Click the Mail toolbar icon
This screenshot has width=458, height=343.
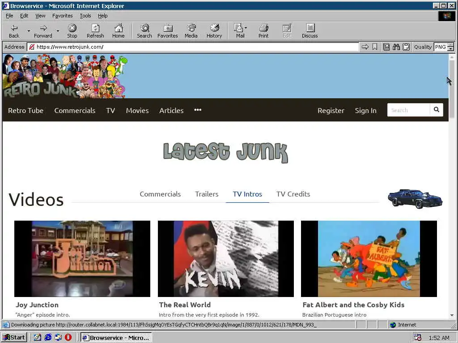click(240, 31)
